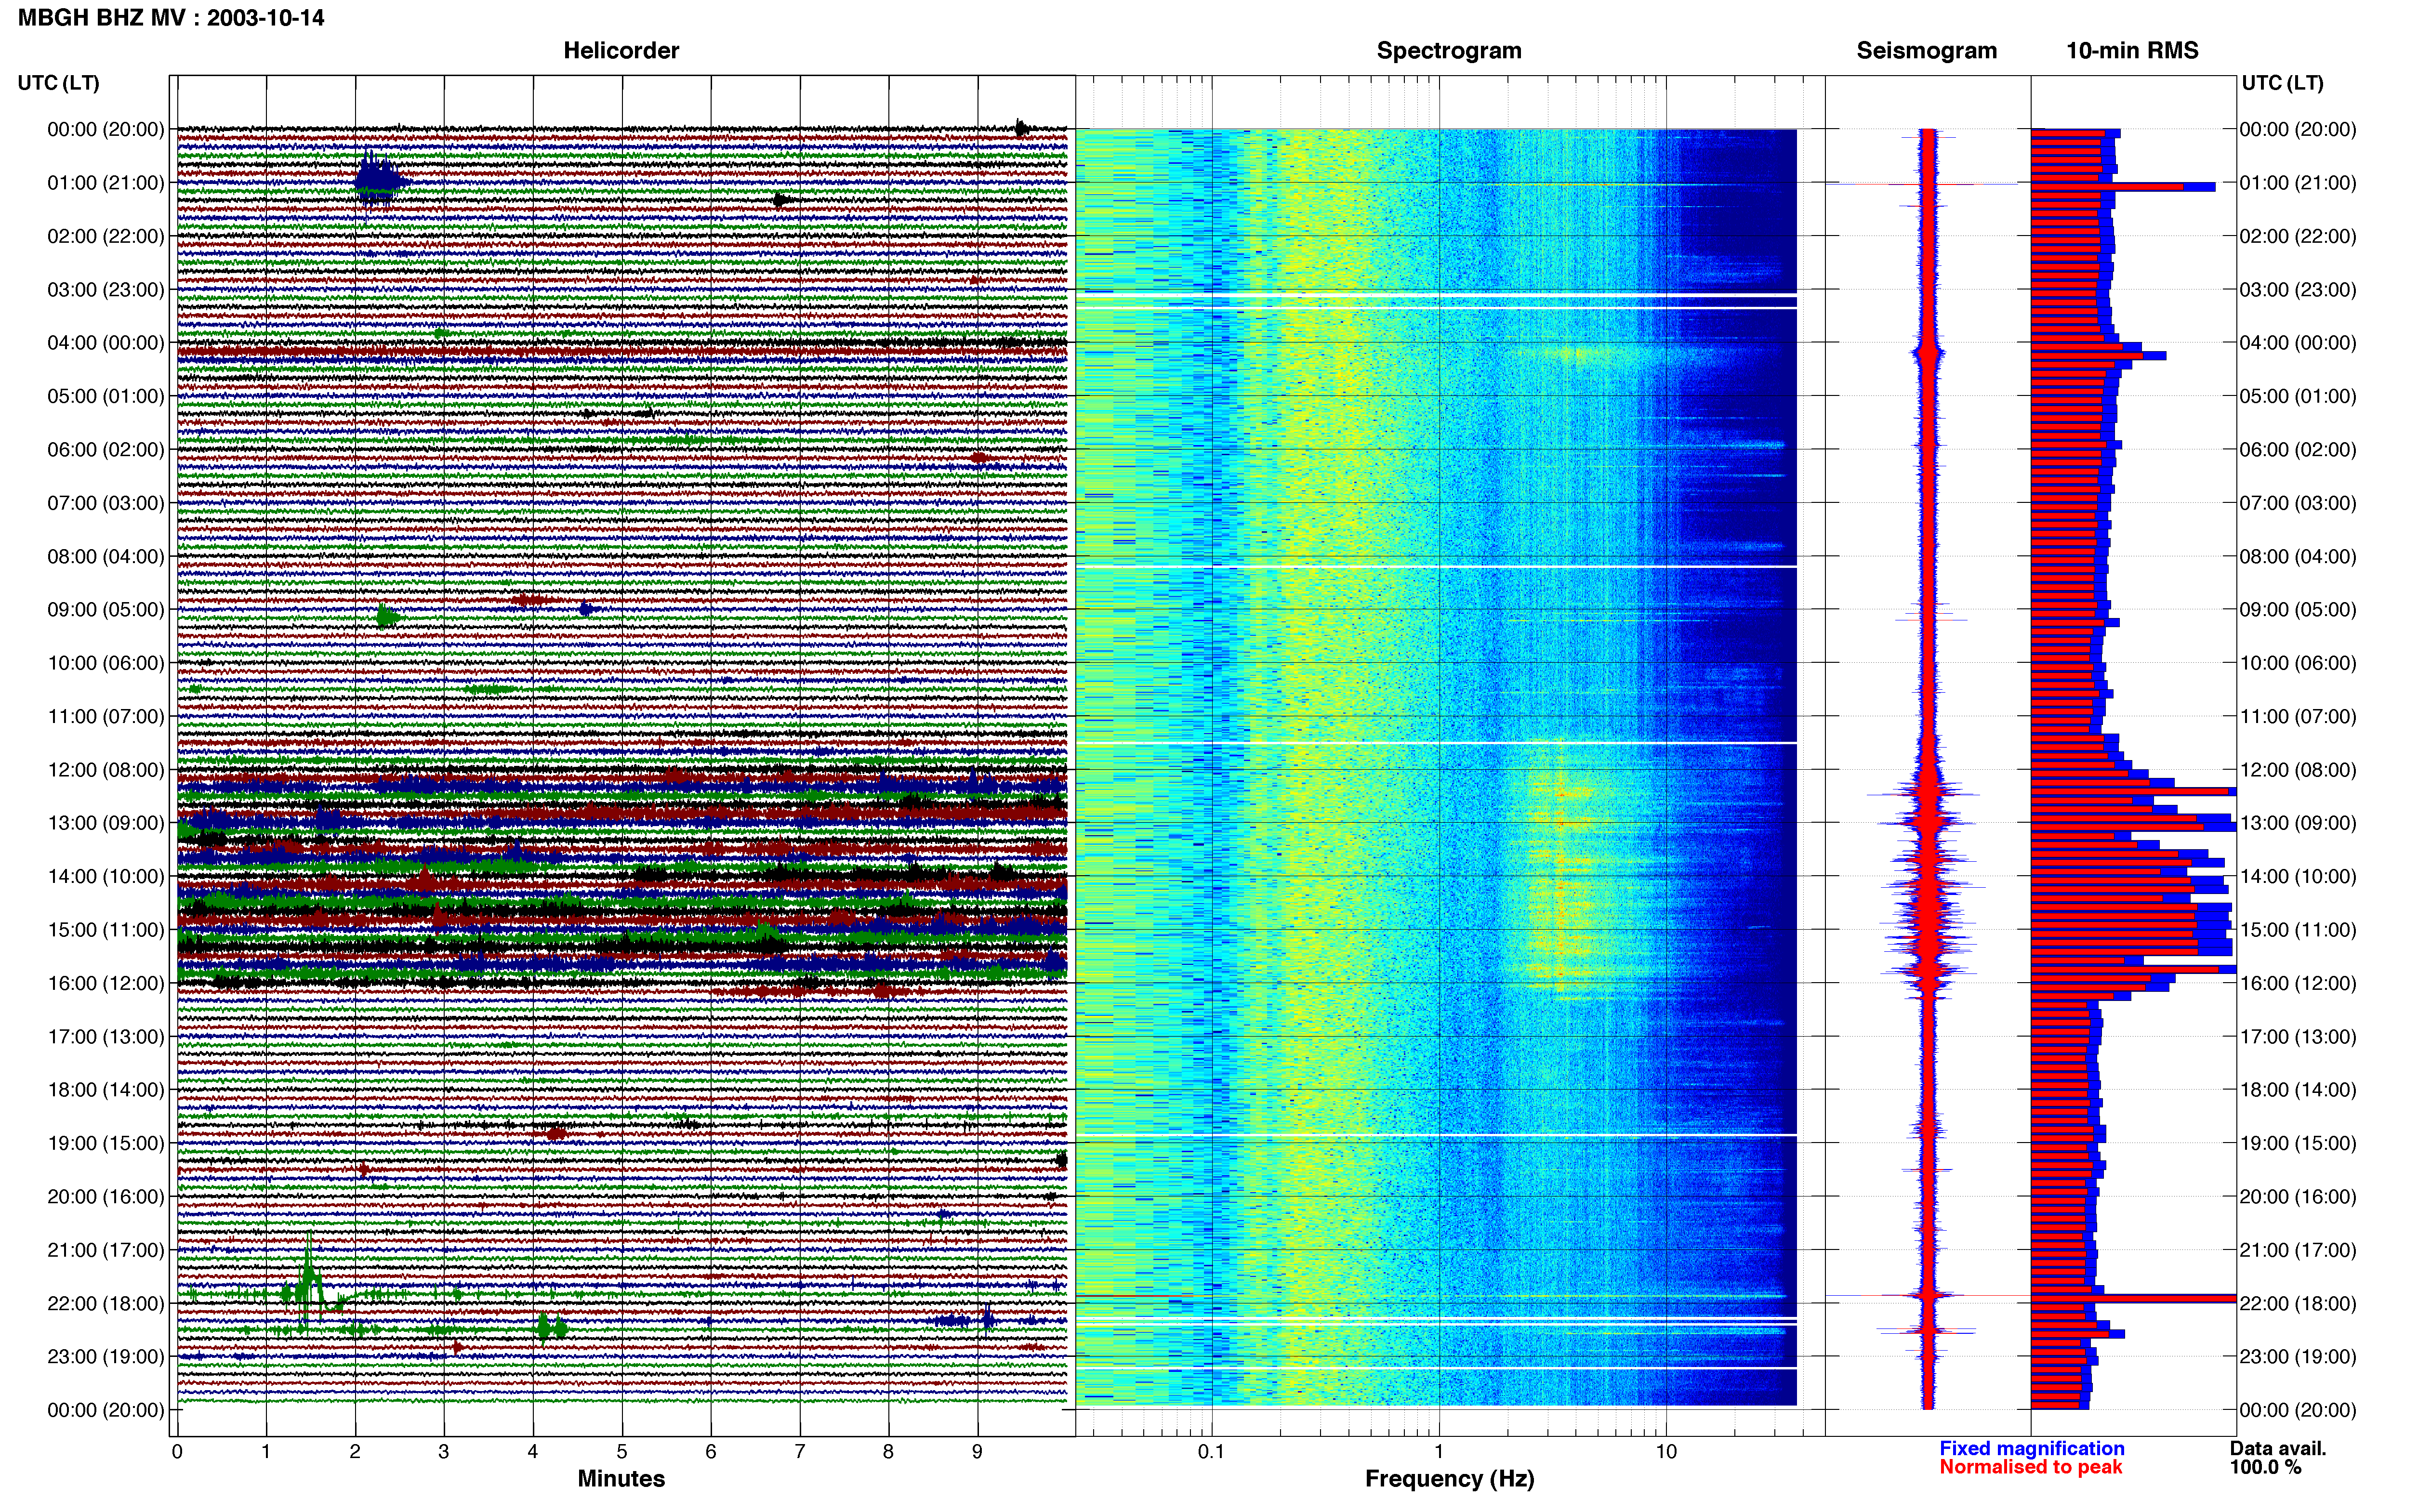Click the left '13:00 (09:00)' time label

coord(106,823)
